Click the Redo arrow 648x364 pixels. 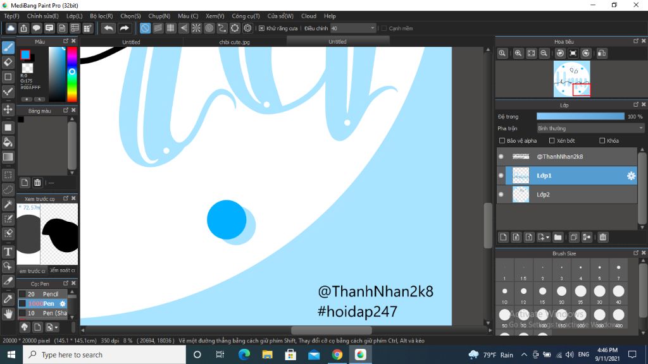pyautogui.click(x=124, y=28)
